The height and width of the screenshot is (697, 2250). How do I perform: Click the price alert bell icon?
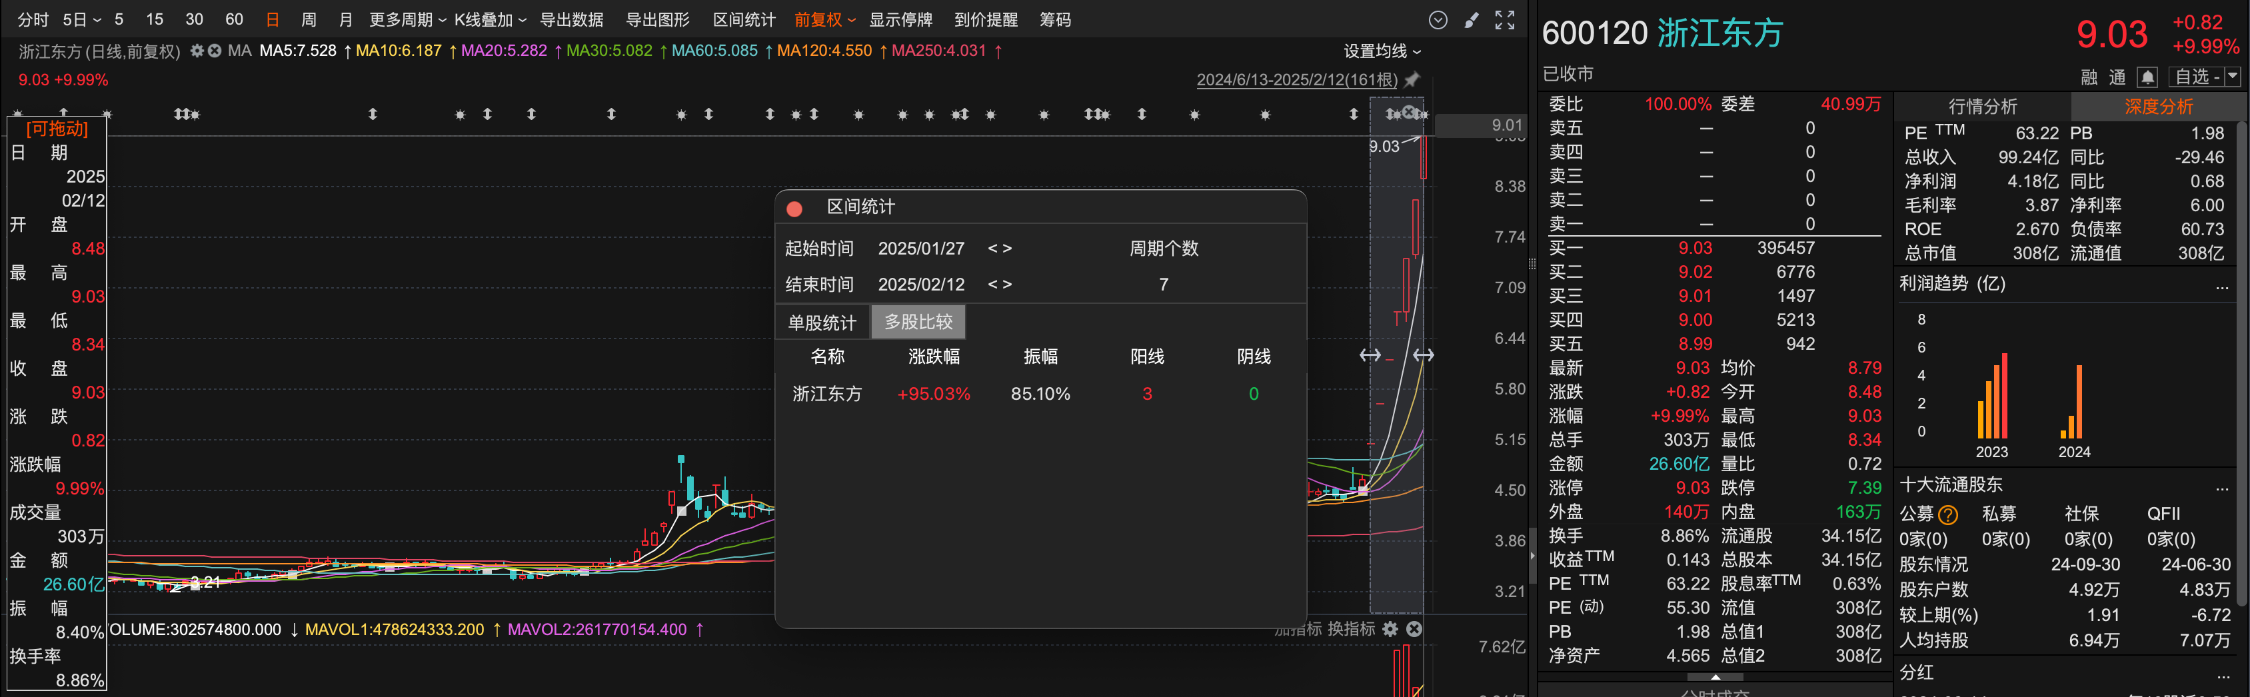pos(2147,77)
